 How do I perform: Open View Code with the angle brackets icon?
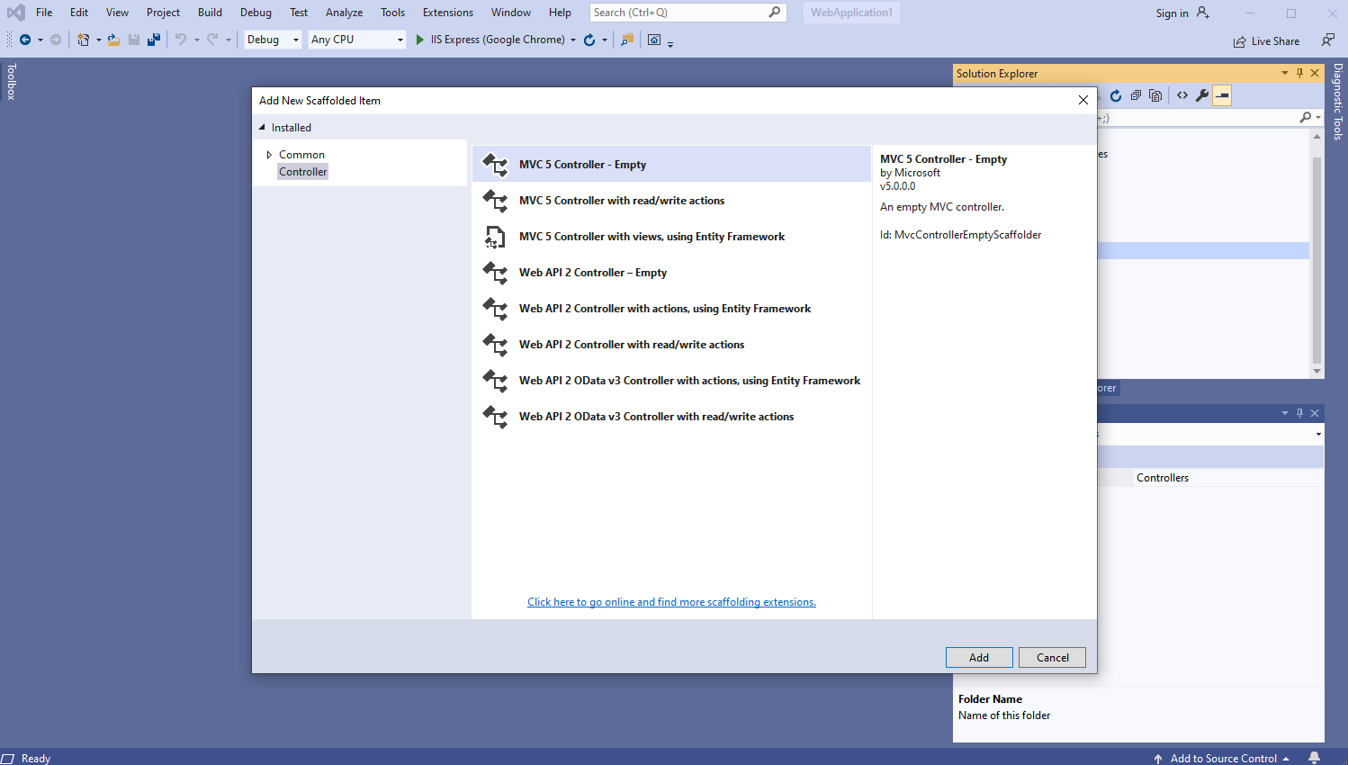click(1182, 95)
